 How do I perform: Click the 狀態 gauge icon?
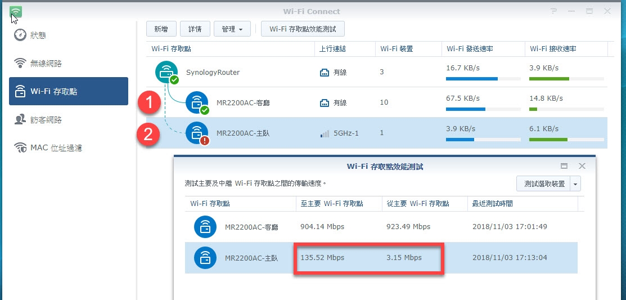[x=20, y=35]
